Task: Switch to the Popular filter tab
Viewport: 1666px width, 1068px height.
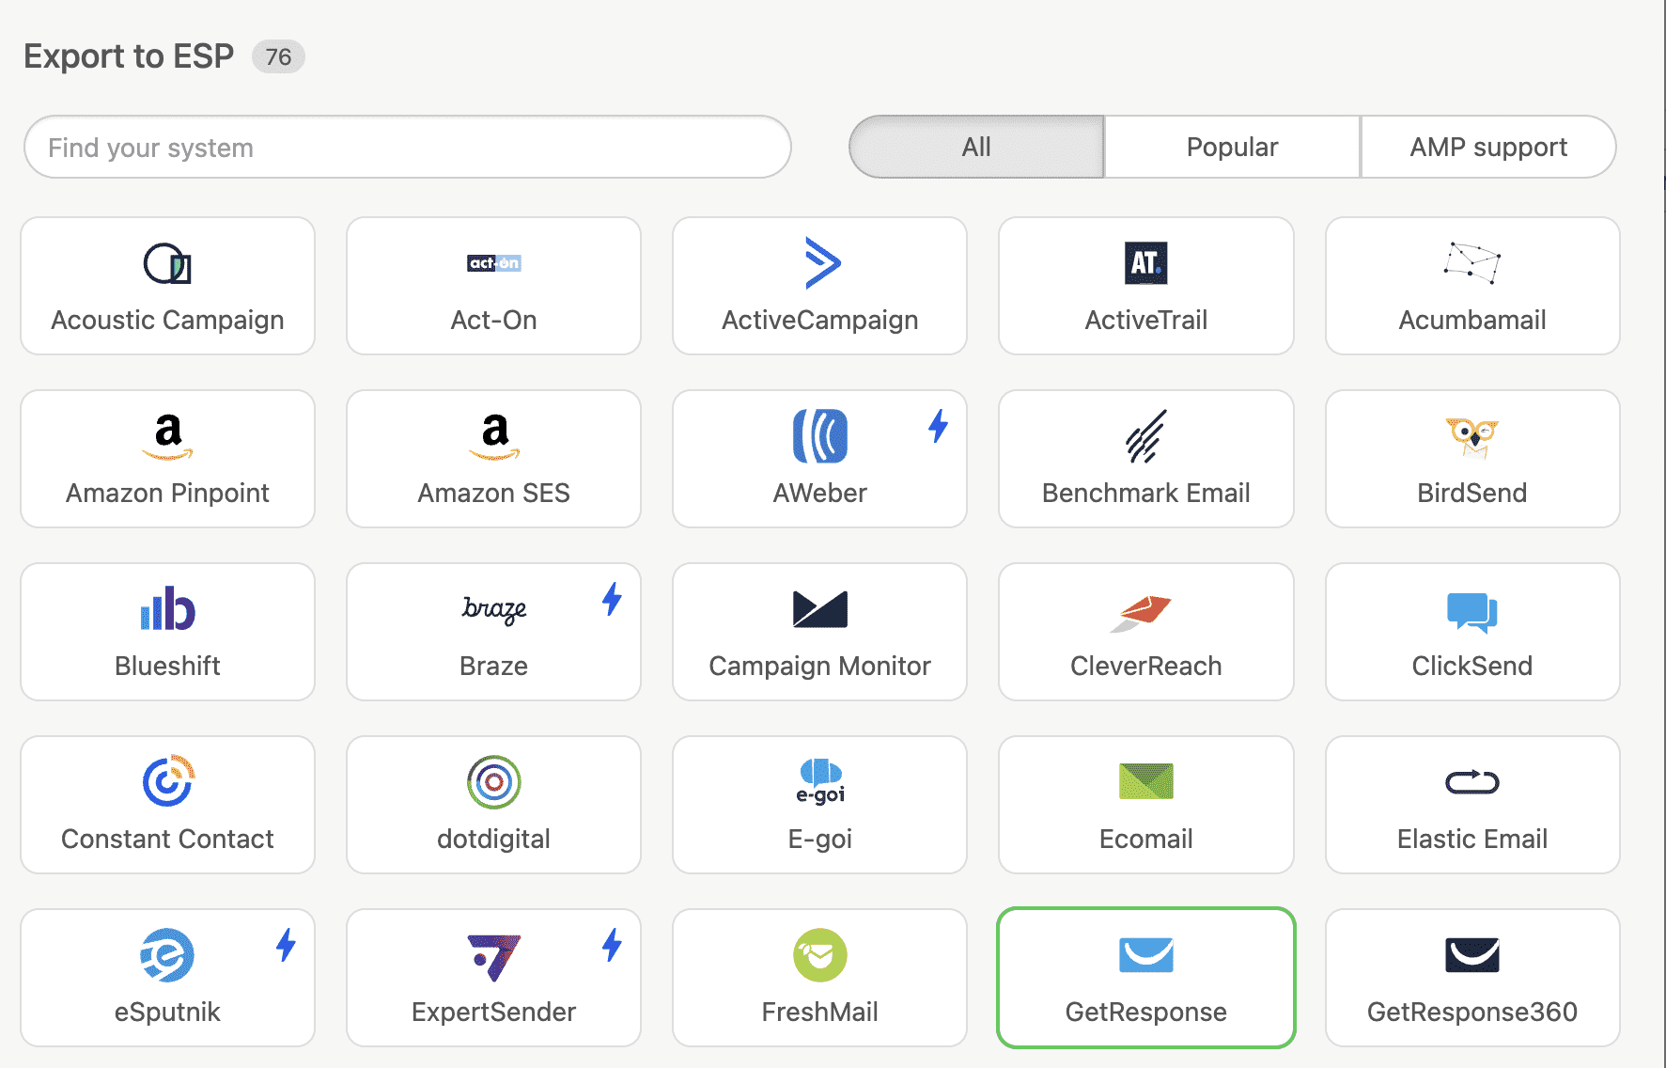Action: 1232,148
